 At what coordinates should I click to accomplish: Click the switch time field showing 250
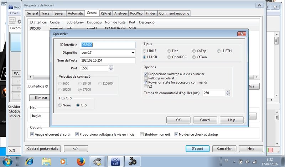click(214, 93)
